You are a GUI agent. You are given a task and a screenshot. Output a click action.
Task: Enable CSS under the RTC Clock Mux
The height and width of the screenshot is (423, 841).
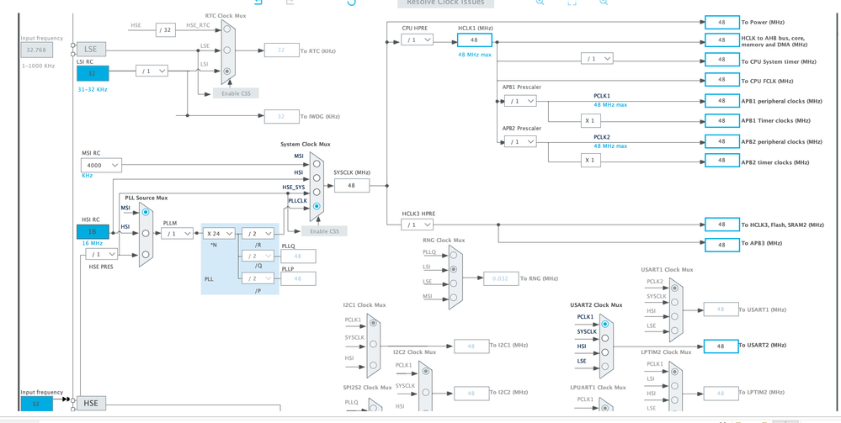pos(236,93)
